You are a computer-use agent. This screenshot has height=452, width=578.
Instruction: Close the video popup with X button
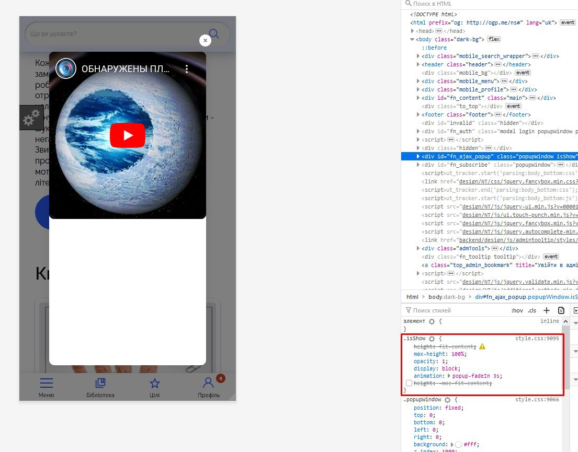[x=206, y=41]
